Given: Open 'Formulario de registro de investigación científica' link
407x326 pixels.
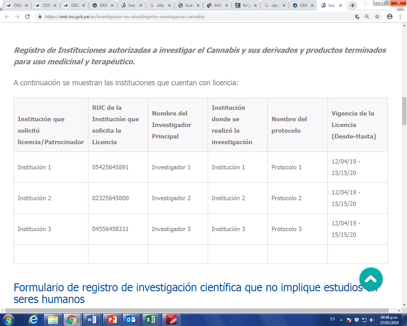Looking at the screenshot, I should coord(195,293).
